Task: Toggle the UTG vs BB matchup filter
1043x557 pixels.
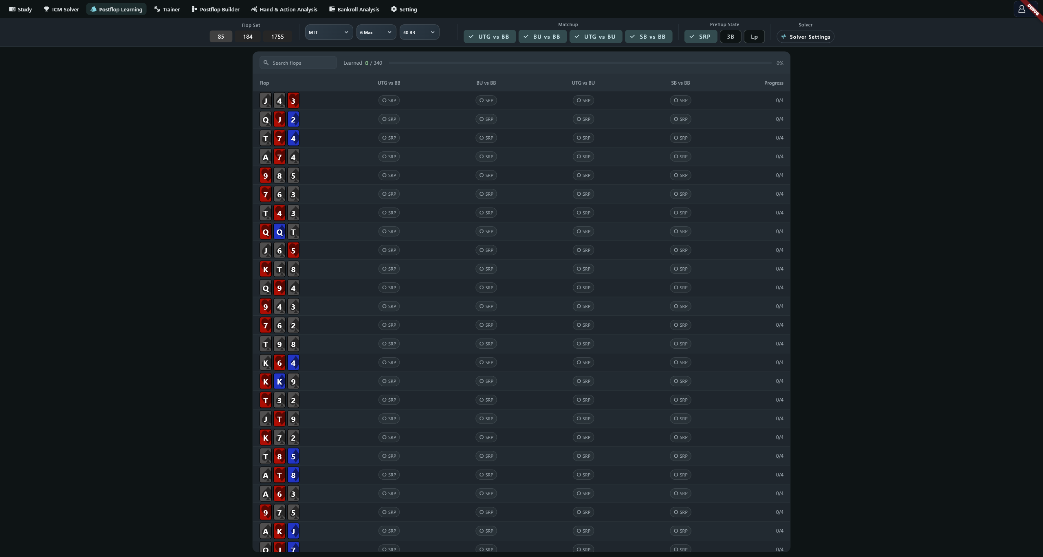Action: click(489, 37)
